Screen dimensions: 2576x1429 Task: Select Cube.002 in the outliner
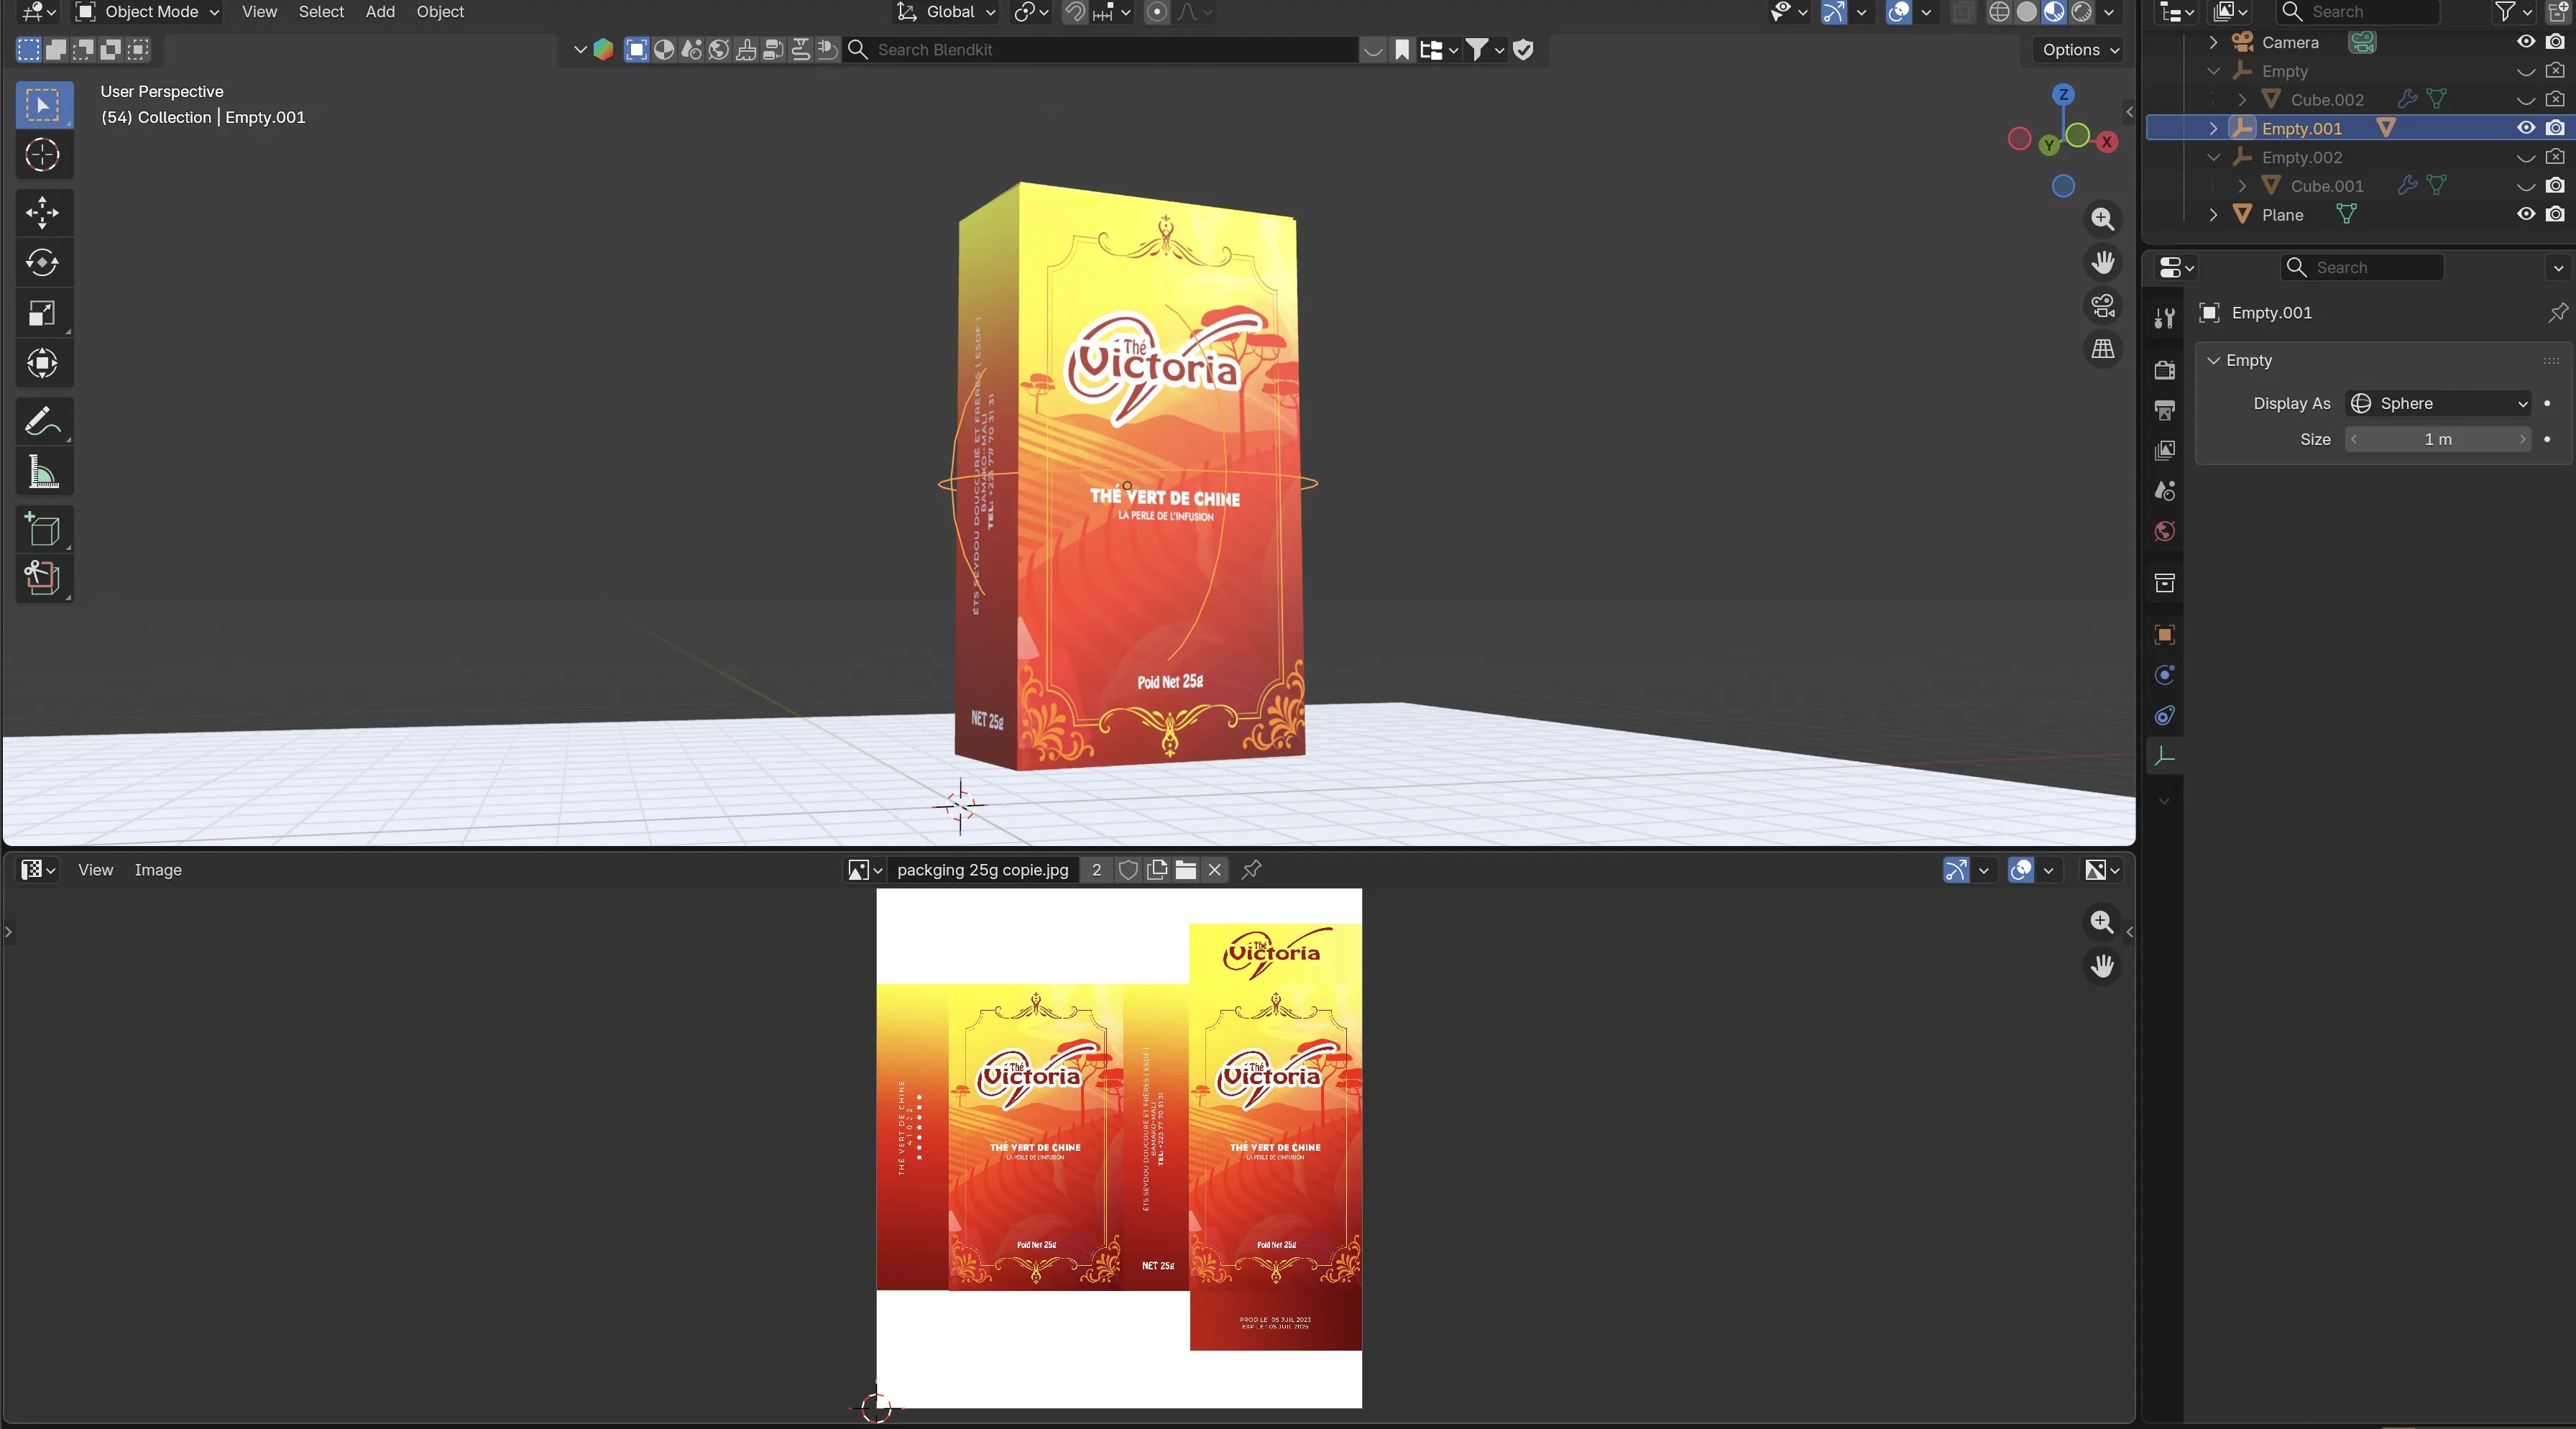click(2327, 99)
